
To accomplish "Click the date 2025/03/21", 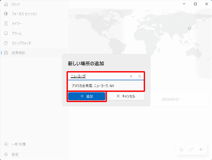I will (170, 99).
